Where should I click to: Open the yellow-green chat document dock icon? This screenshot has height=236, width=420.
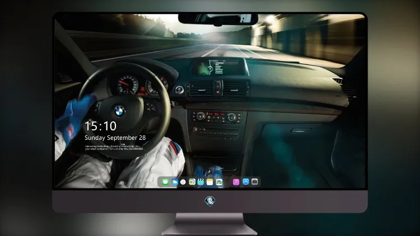[192, 182]
